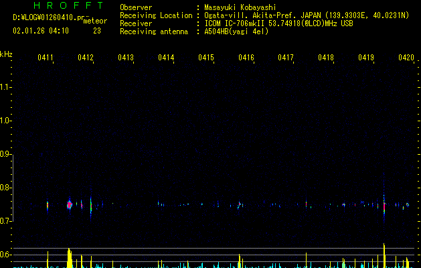Viewport: 421px width, 268px height.
Task: Click the meteor label
Action: coord(95,21)
